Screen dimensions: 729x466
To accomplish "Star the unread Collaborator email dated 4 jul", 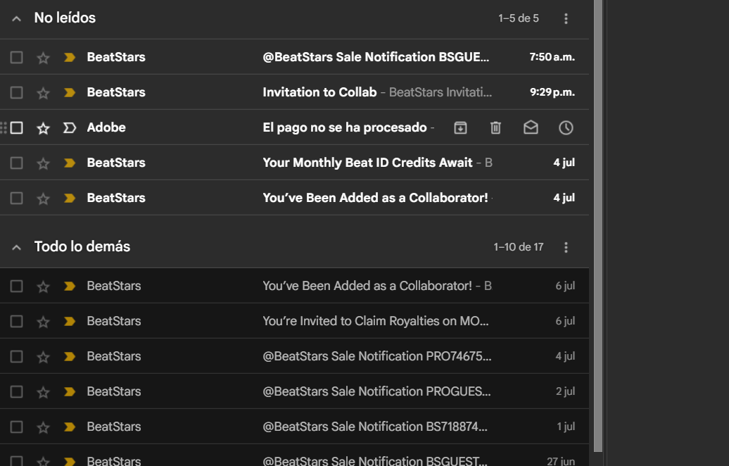I will click(43, 199).
